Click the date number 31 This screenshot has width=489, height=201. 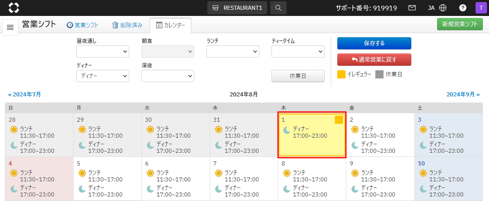[x=216, y=120]
